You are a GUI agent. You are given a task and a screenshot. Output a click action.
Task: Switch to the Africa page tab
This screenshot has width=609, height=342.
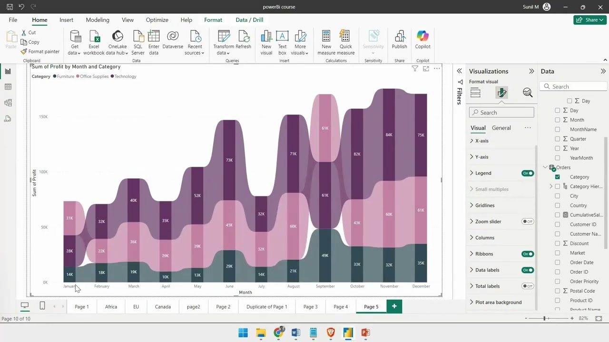click(x=111, y=307)
